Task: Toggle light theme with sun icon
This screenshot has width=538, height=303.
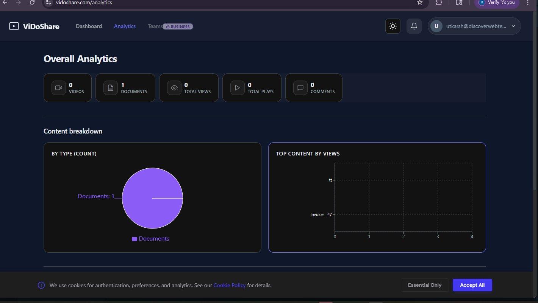Action: click(393, 26)
